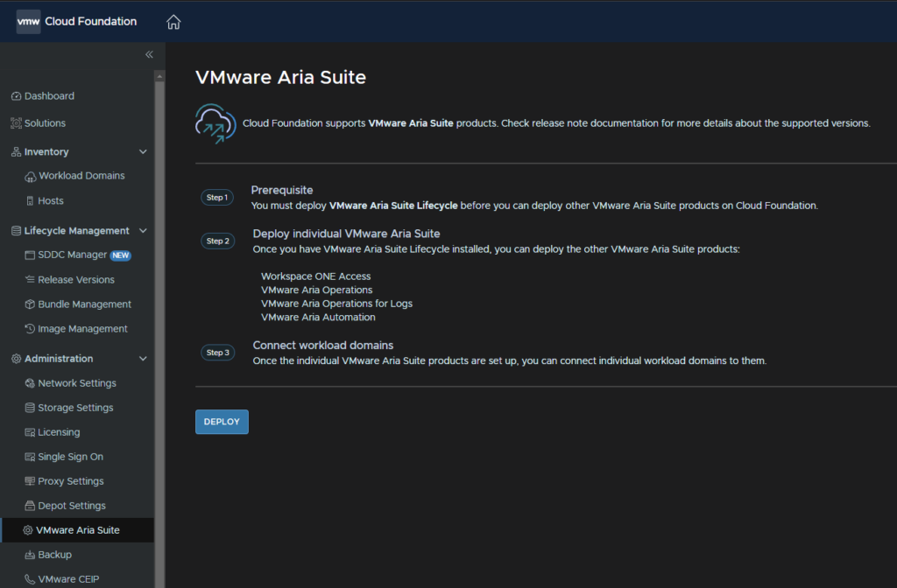Open Network Settings

(x=77, y=383)
